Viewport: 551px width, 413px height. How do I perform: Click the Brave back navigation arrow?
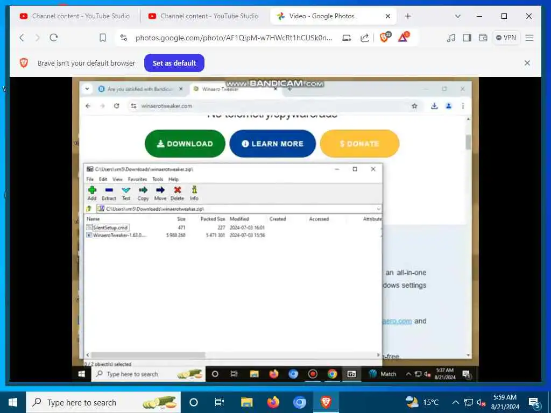click(22, 38)
